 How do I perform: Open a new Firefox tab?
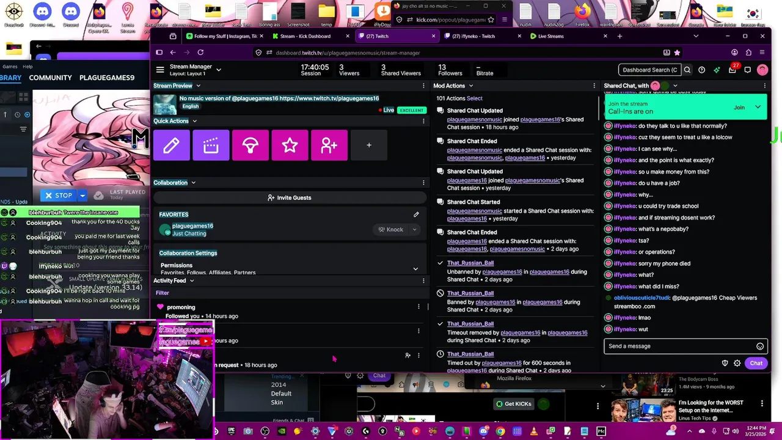619,36
